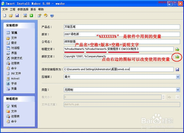Open installer 注册表 section

click(13, 63)
